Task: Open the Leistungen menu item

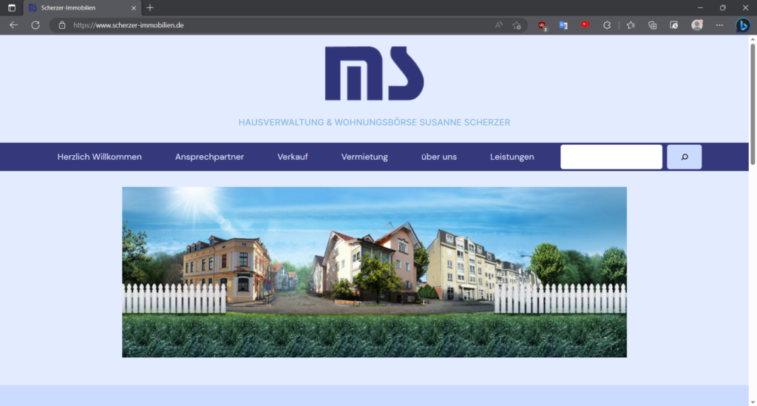Action: (x=512, y=157)
